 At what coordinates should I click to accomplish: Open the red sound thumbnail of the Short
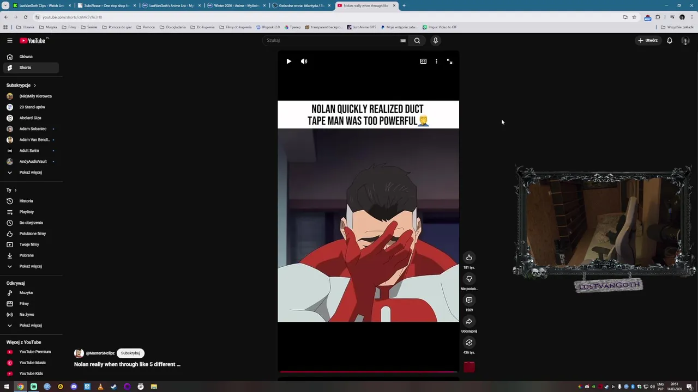(469, 367)
